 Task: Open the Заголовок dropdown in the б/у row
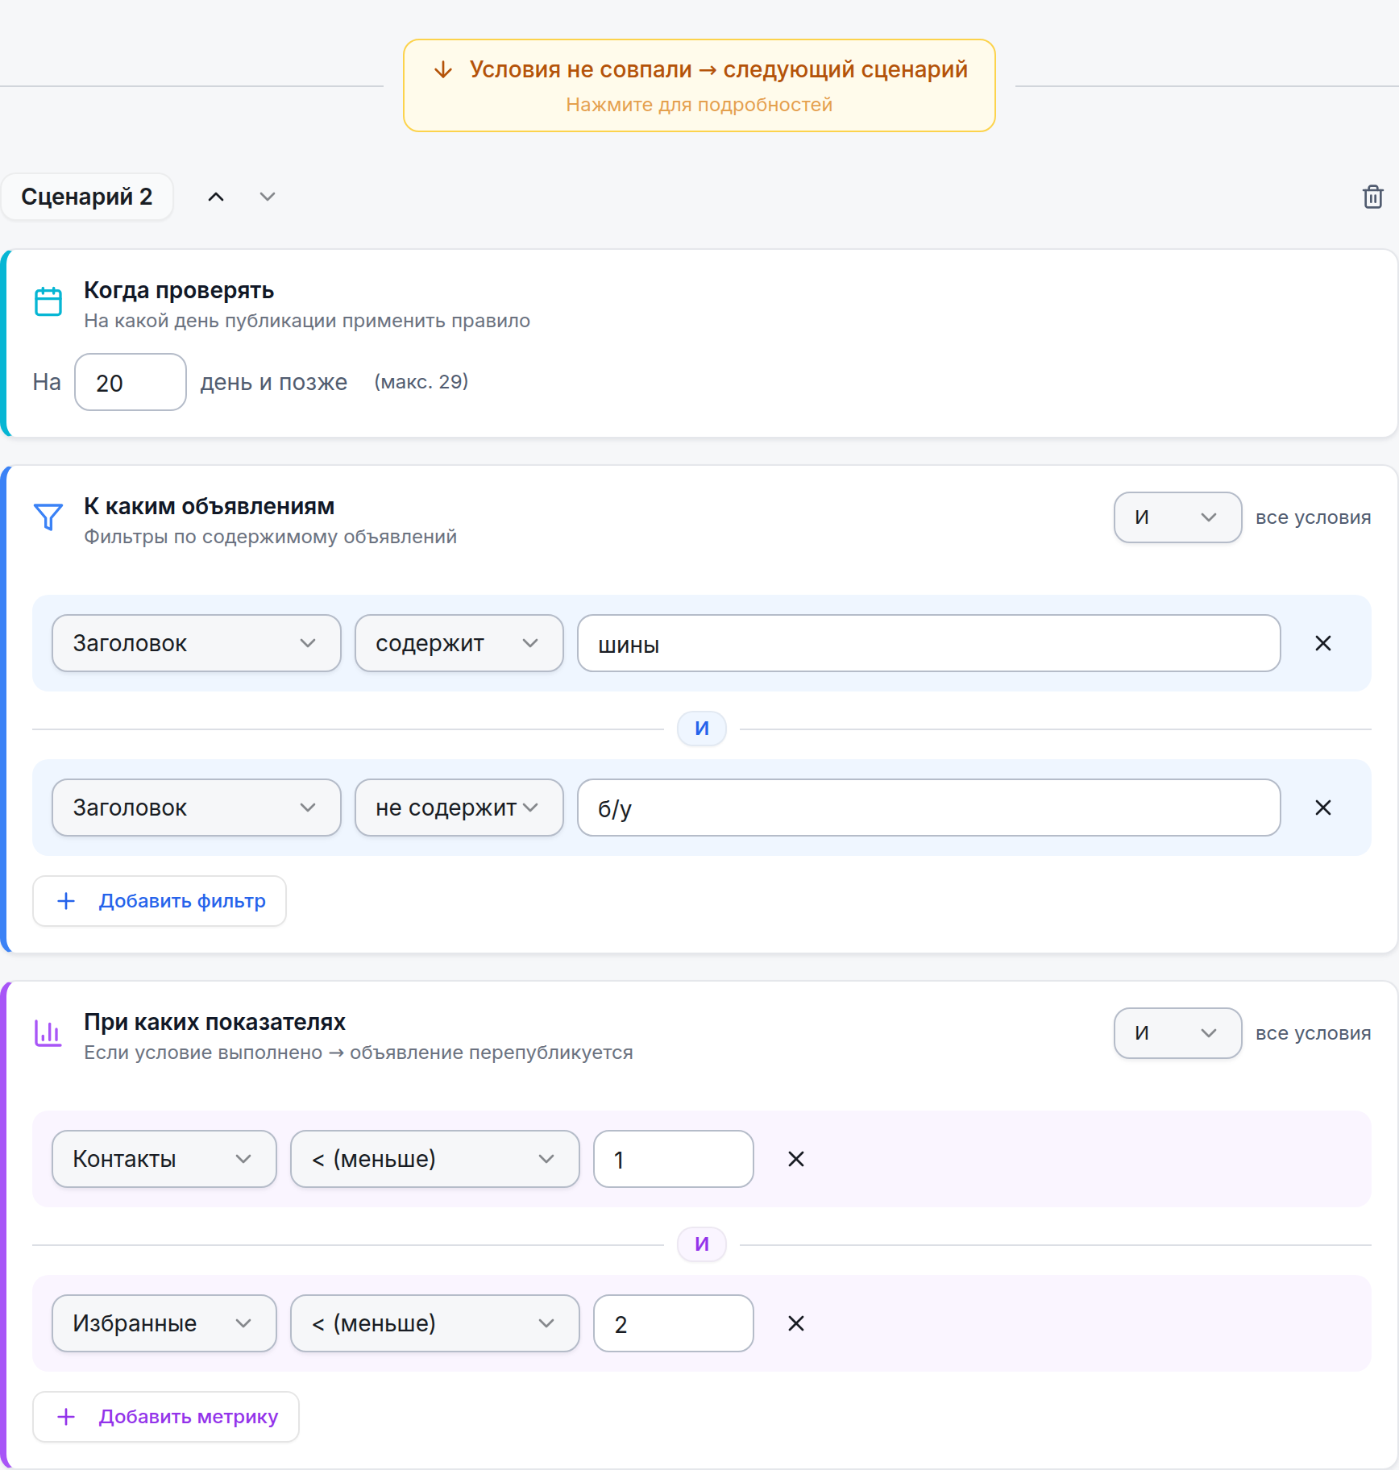[x=197, y=808]
